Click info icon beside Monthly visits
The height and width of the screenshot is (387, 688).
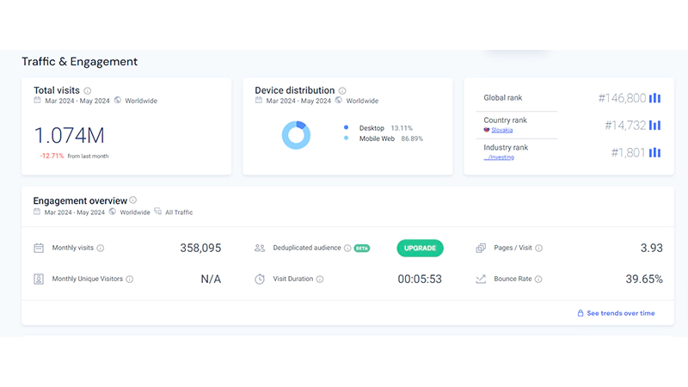[101, 249]
